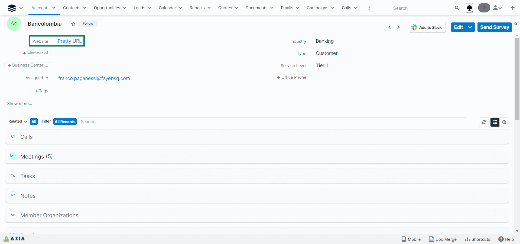Expand dropdown next to the cube logo
The height and width of the screenshot is (244, 520).
[21, 8]
